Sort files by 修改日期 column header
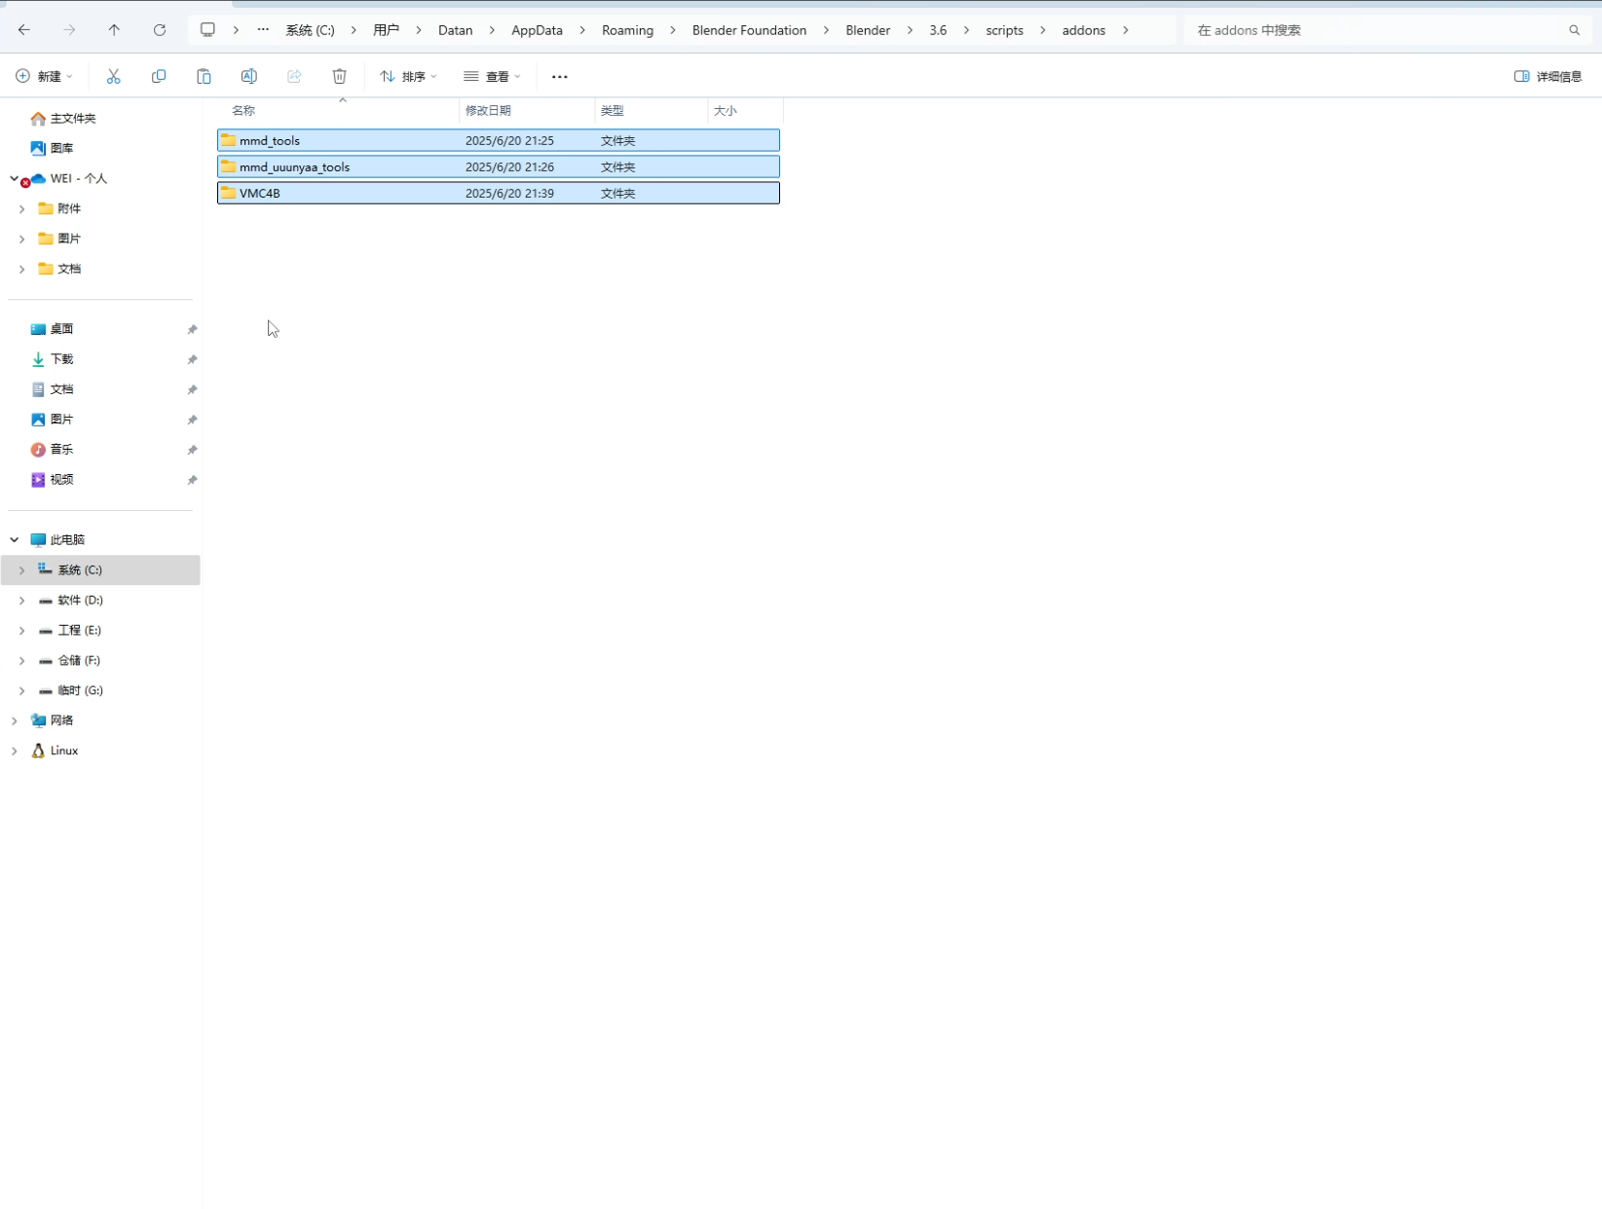 pos(488,111)
